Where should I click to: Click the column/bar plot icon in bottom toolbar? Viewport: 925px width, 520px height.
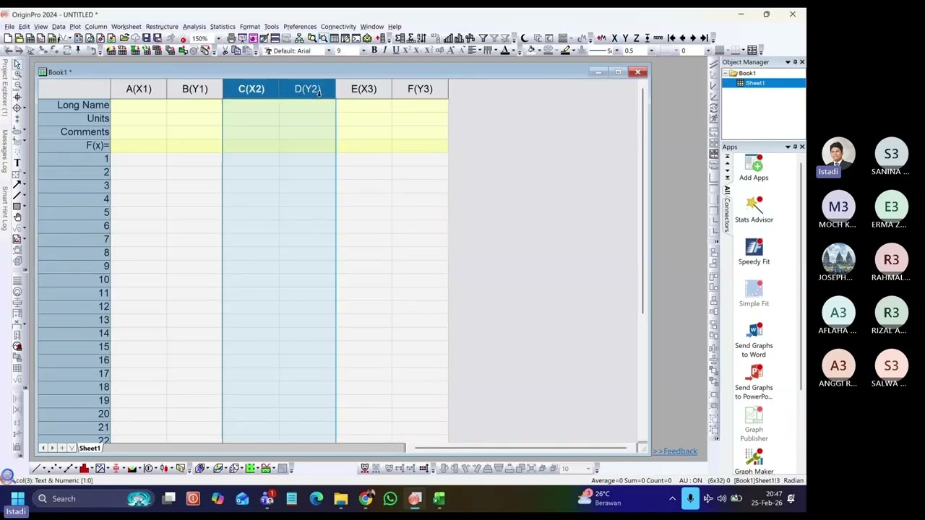(84, 468)
